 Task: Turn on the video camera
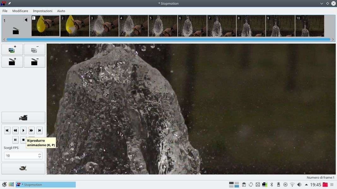coord(23,117)
